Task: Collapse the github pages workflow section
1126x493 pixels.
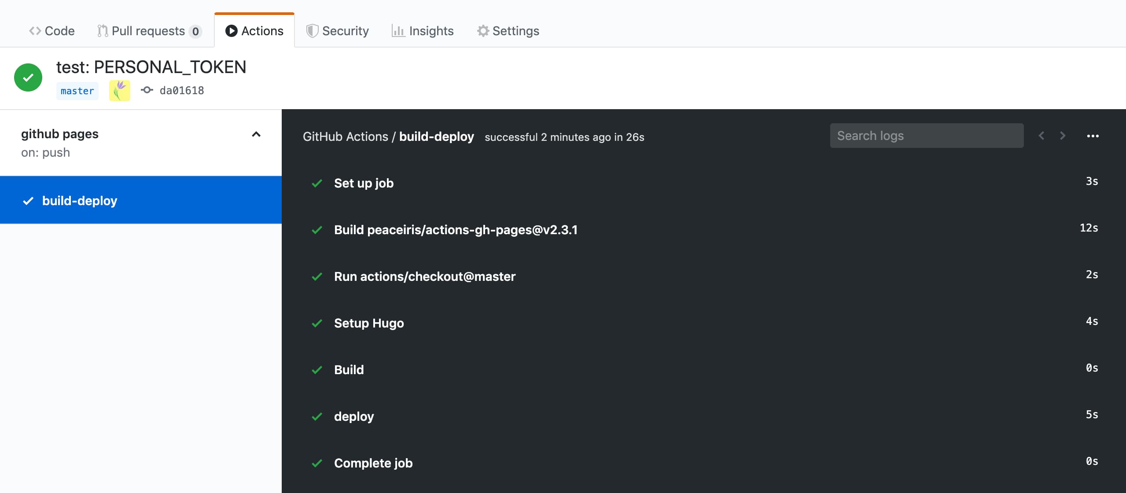Action: coord(256,134)
